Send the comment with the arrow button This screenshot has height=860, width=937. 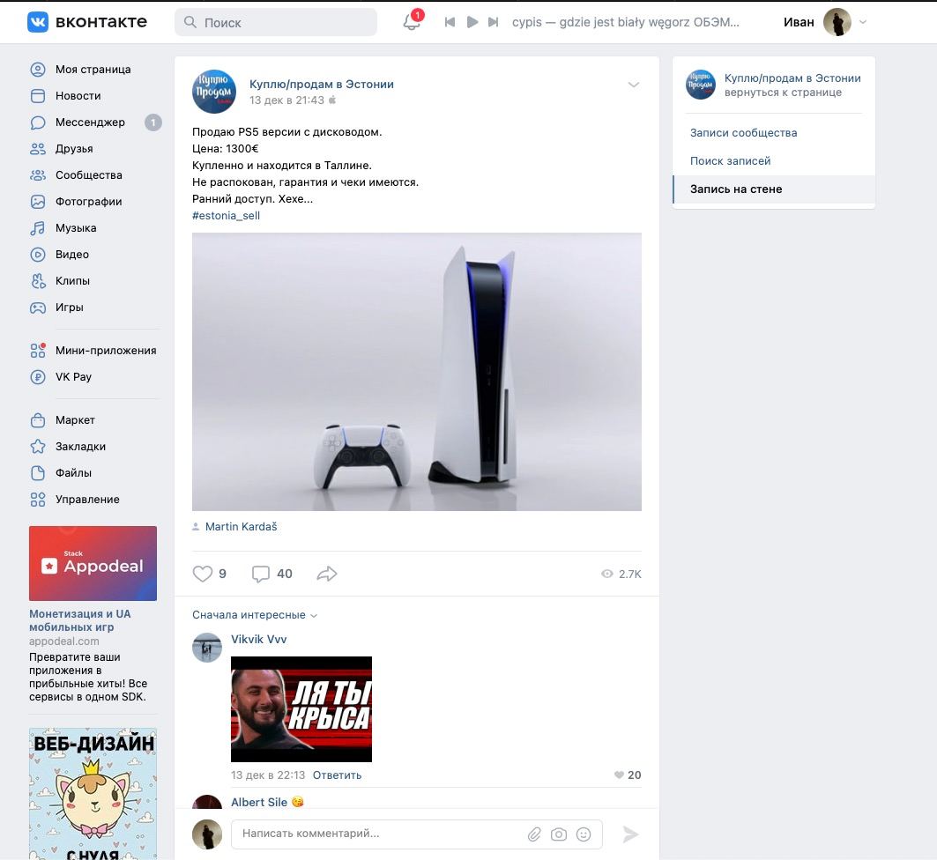(x=630, y=834)
